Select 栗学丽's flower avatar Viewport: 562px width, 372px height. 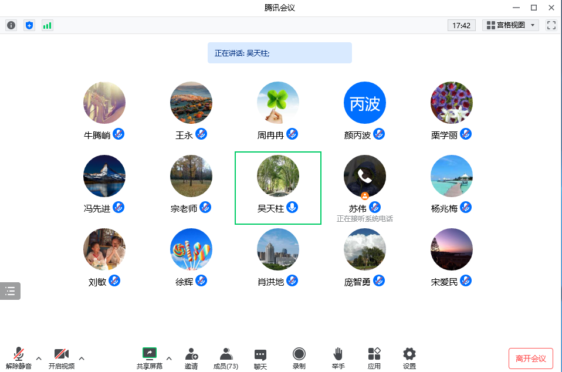452,103
